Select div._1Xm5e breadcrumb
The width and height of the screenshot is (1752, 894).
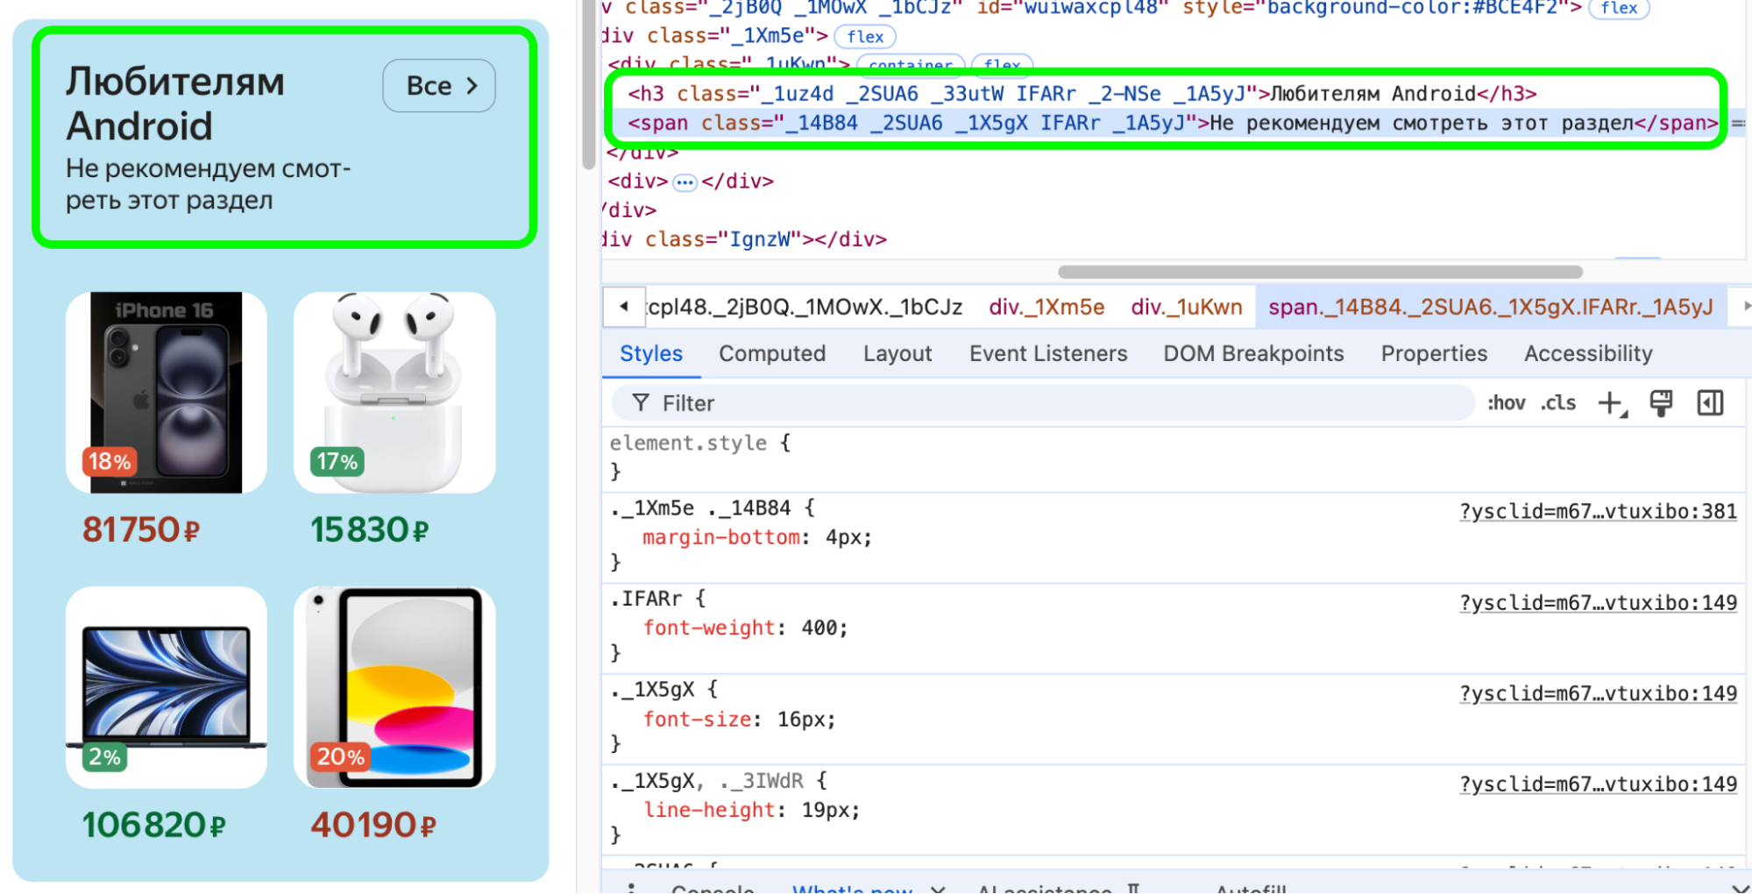[x=1046, y=307]
